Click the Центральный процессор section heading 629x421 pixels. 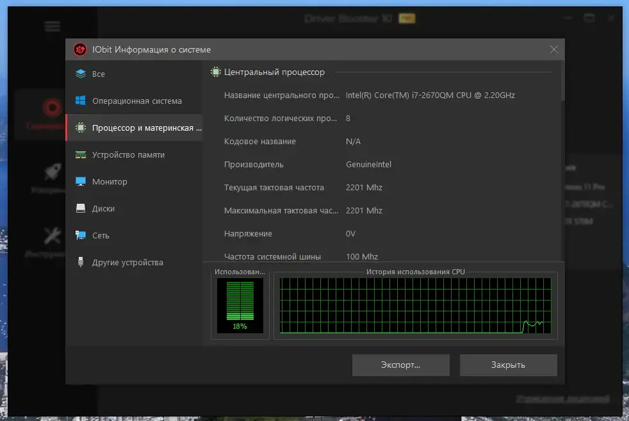point(274,72)
